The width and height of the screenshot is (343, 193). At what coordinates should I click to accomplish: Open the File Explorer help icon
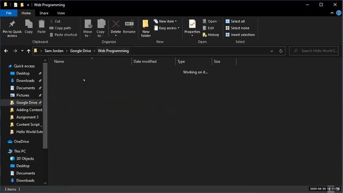tap(339, 13)
